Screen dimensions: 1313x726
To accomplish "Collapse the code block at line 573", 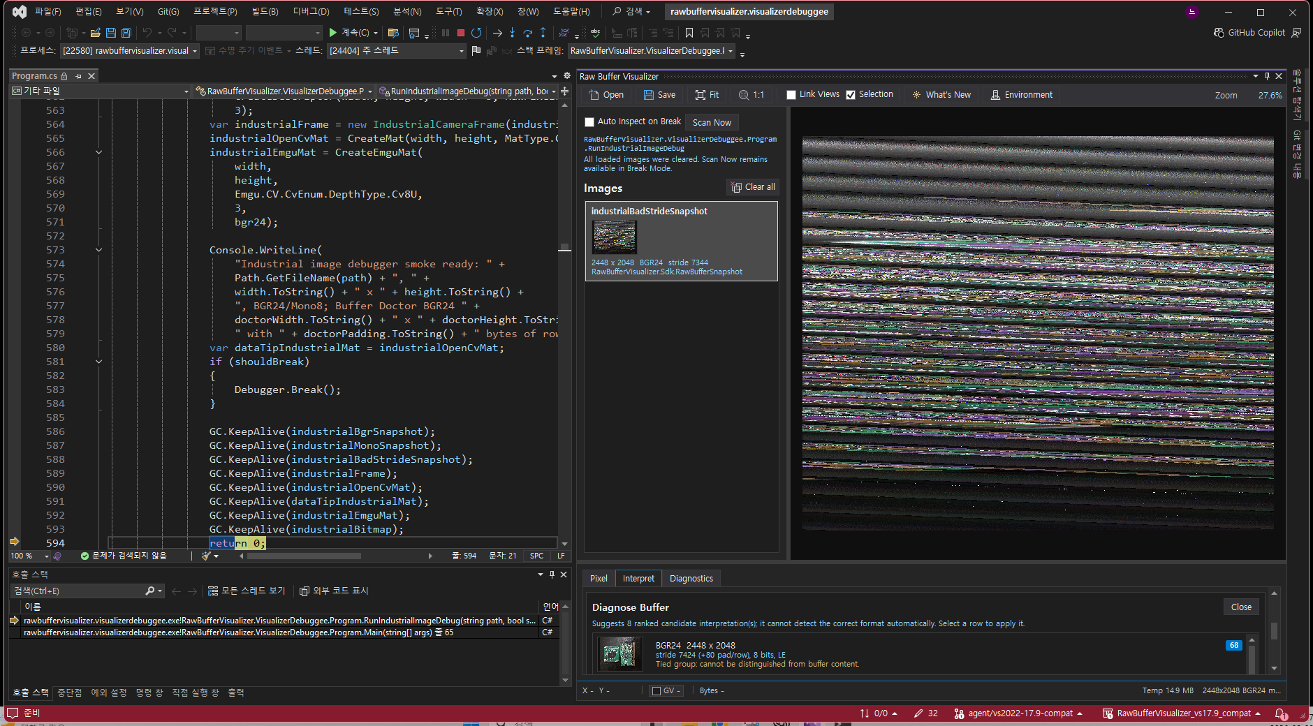I will (x=98, y=250).
